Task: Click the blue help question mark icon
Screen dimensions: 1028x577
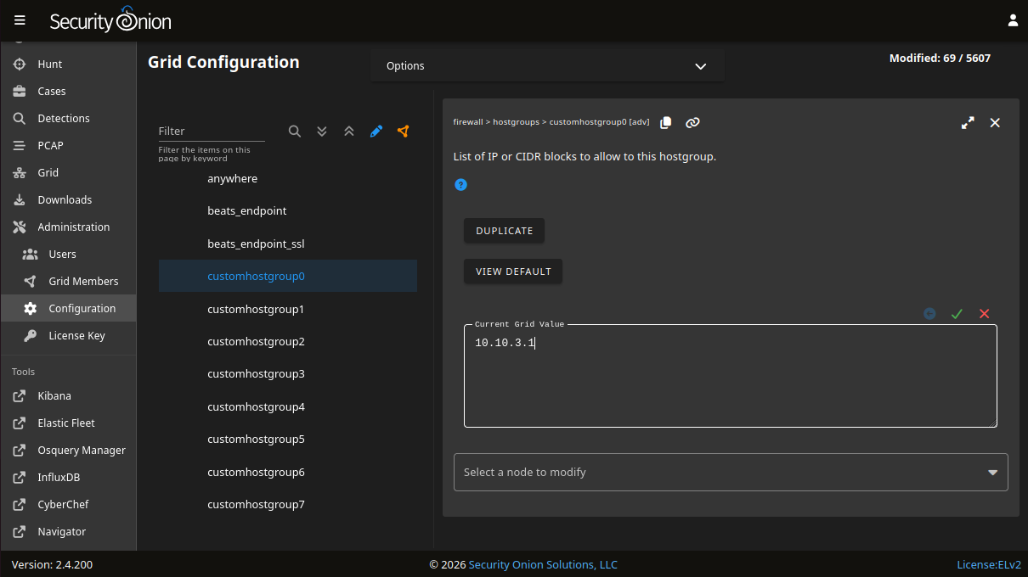Action: (x=460, y=185)
